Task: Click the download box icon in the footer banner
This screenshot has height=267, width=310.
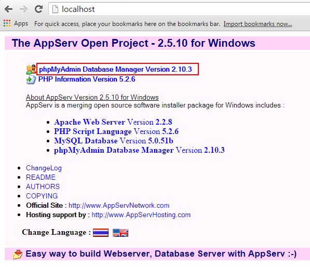Action: pos(18,255)
